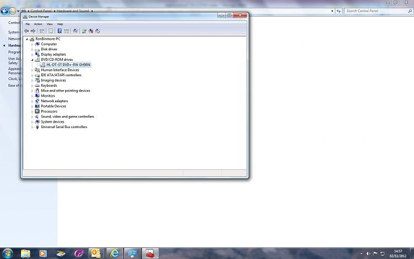The image size is (414, 259).
Task: Click the Display adapters category icon
Action: coord(37,54)
